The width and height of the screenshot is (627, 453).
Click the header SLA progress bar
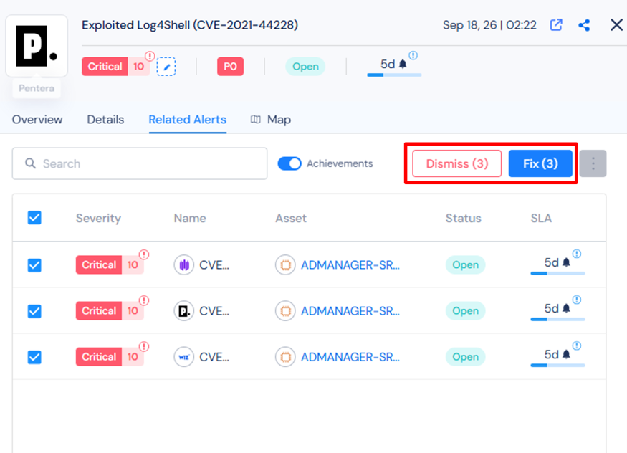tap(394, 75)
